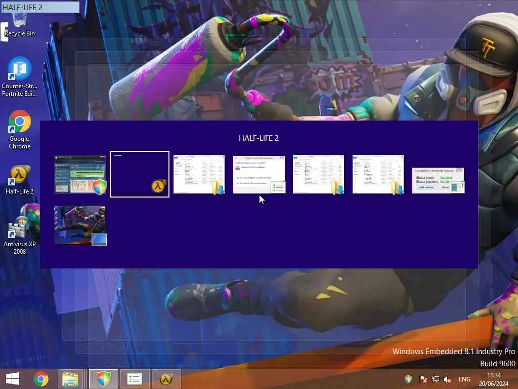Open the network status tray icon
The width and height of the screenshot is (518, 389).
point(436,379)
